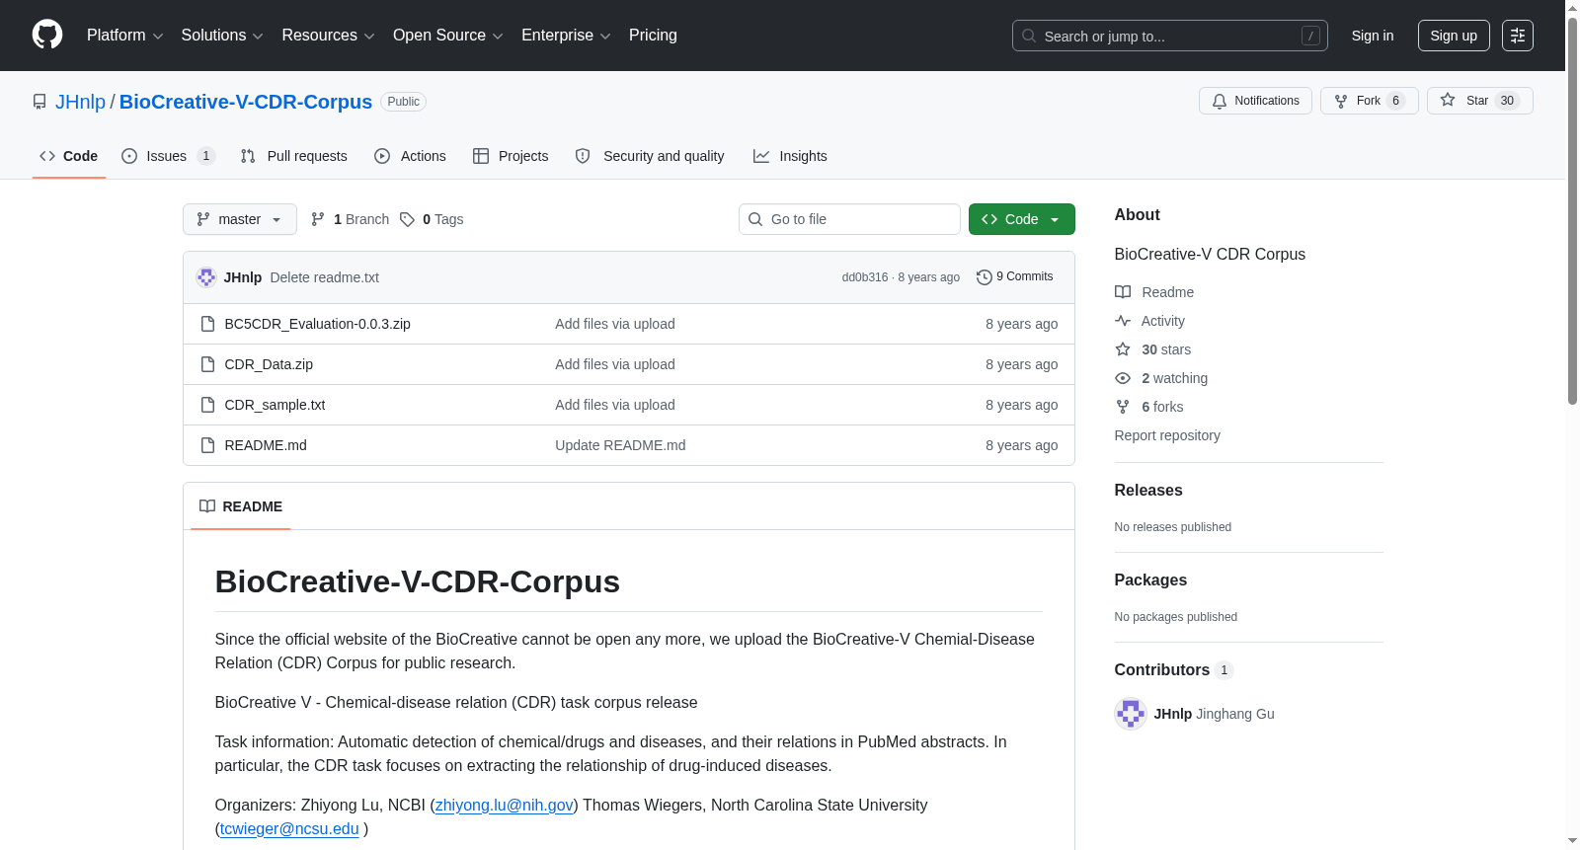The height and width of the screenshot is (850, 1580).
Task: Open the CDR_Data.zip file
Action: (269, 364)
